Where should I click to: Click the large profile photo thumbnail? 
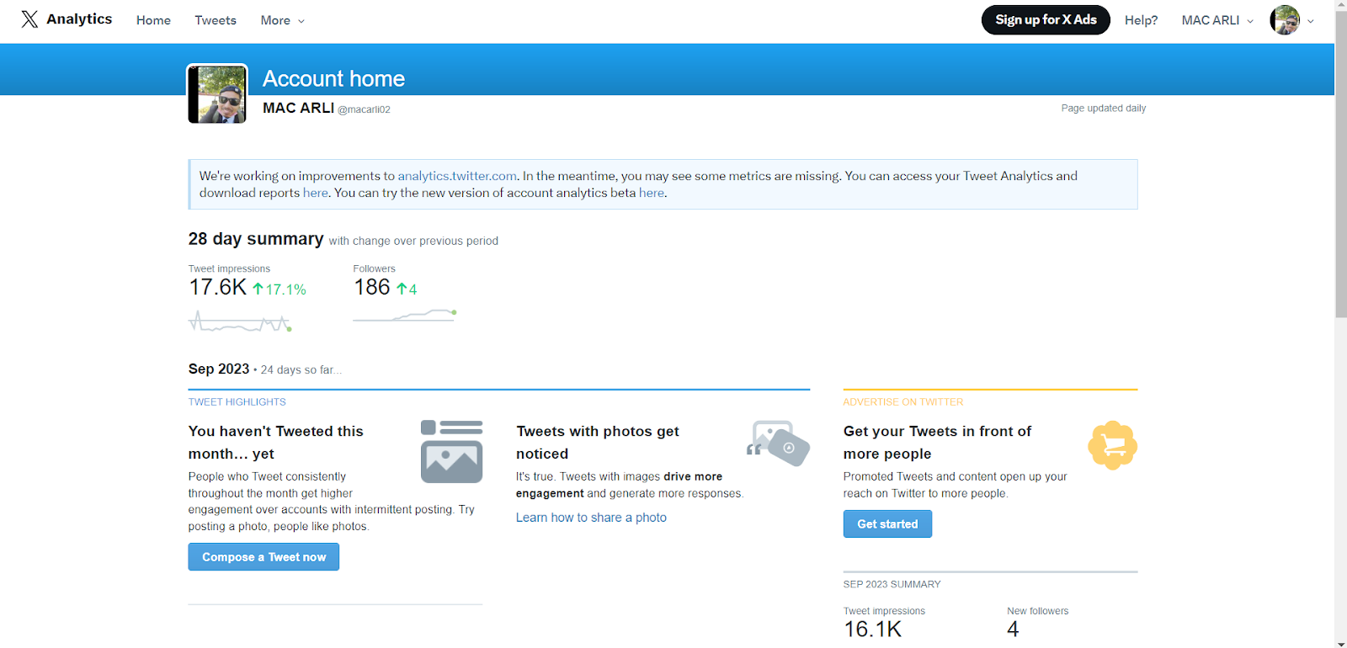[217, 94]
